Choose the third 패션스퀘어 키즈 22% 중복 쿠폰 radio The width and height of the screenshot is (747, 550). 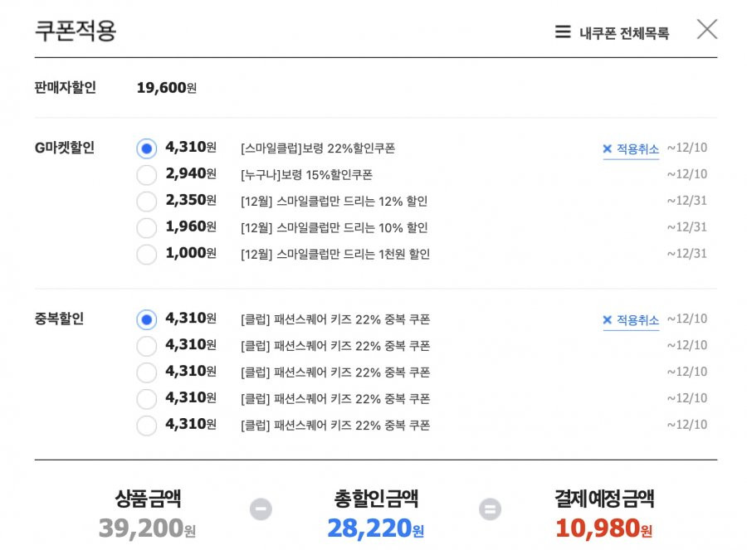click(x=147, y=372)
